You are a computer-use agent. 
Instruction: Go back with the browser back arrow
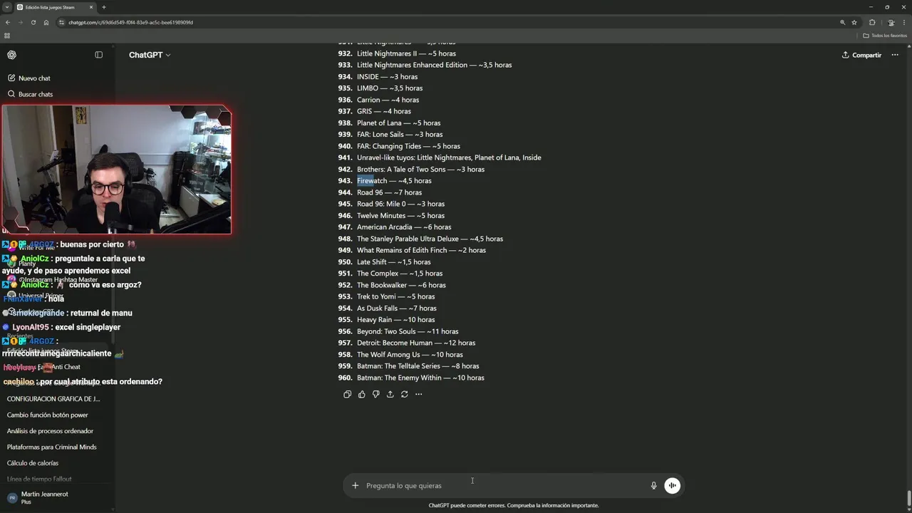[x=8, y=22]
